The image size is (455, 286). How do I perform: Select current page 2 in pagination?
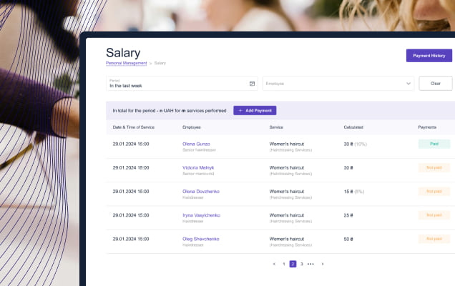click(x=293, y=264)
